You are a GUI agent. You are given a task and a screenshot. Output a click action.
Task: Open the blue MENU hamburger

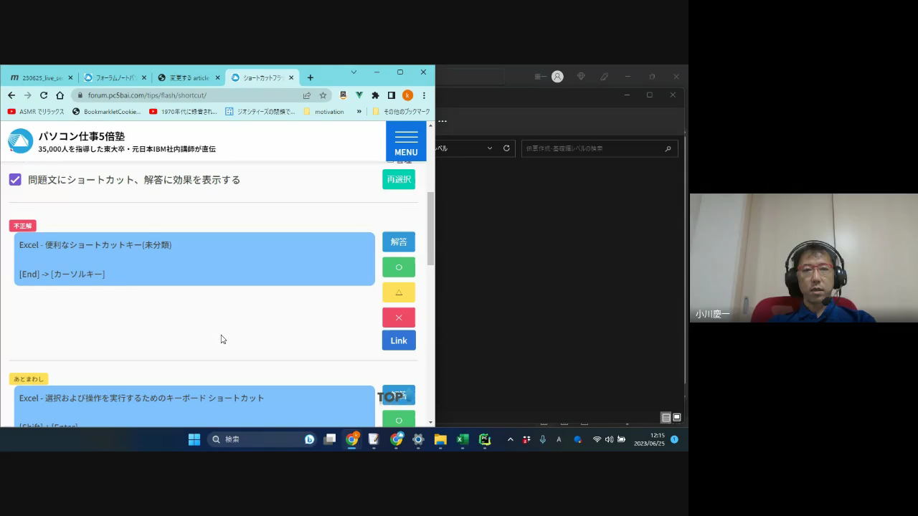click(x=406, y=141)
